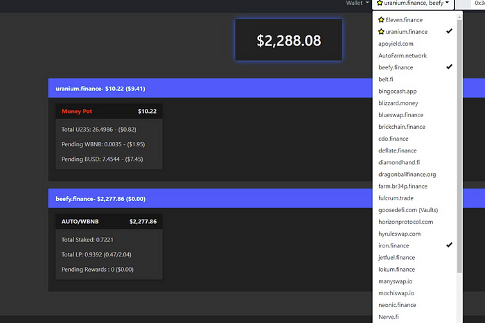
Task: Click the $10.22 Money Pot value
Action: pos(147,112)
